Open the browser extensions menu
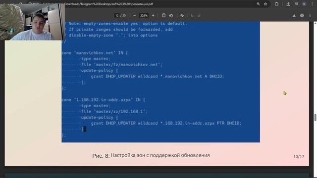Image resolution: width=317 pixels, height=178 pixels. 276,4
